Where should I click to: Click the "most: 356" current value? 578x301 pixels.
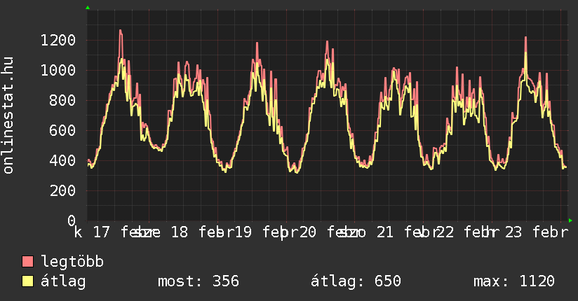click(x=199, y=281)
